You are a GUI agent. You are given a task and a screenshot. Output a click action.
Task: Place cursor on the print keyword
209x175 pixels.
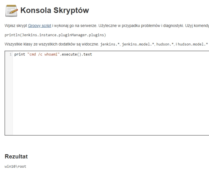[x=20, y=54]
